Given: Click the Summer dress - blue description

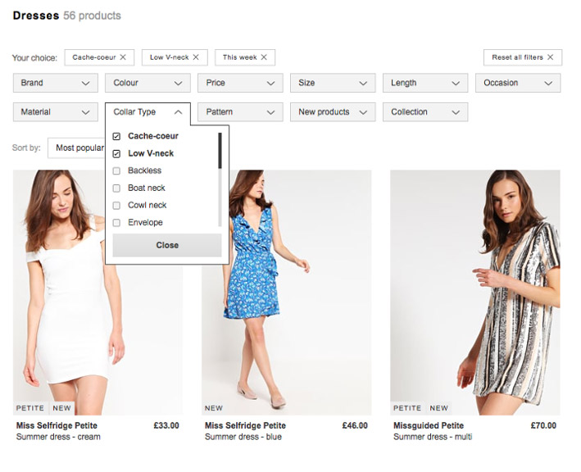Looking at the screenshot, I should point(243,437).
